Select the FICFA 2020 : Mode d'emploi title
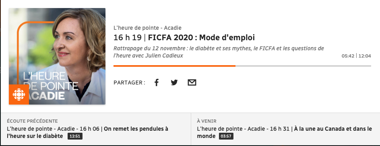 click(x=201, y=38)
